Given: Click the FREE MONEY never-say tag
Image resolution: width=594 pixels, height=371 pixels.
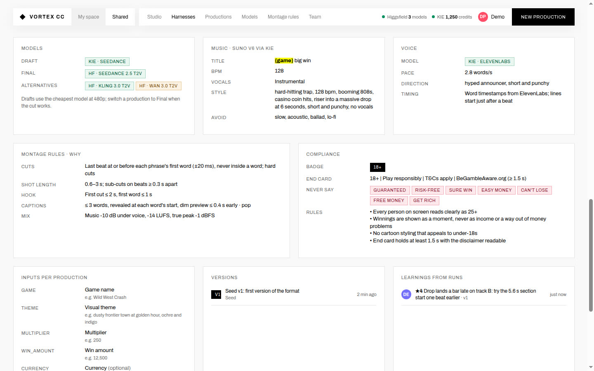Looking at the screenshot, I should click(x=389, y=200).
